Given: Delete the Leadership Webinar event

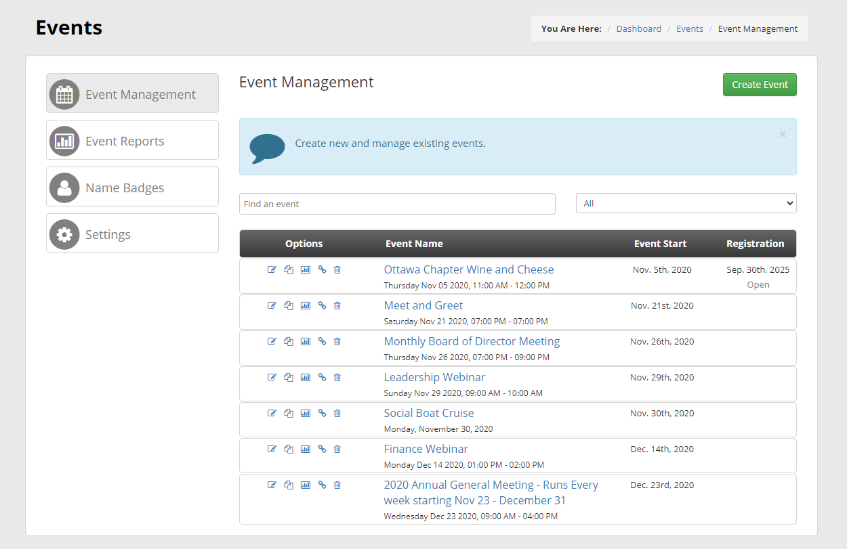Looking at the screenshot, I should (337, 377).
